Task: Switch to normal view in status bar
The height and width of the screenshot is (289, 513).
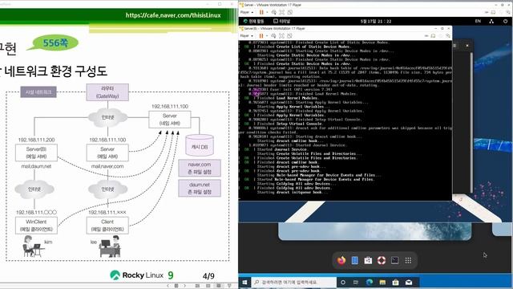Action: 197,286
